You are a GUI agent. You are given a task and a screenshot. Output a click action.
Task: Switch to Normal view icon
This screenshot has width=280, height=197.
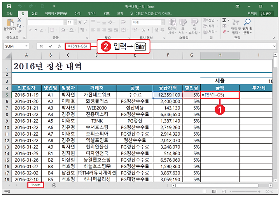click(205, 192)
